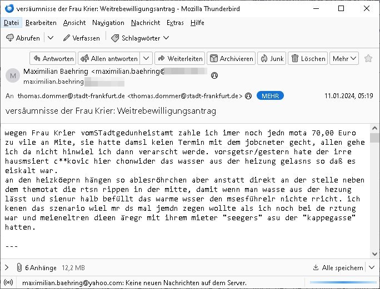Mark the message as Junk
Image resolution: width=380 pixels, height=289 pixels.
(x=272, y=58)
